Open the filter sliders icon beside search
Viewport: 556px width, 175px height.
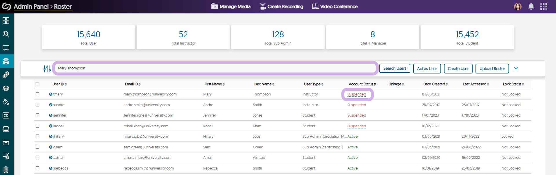click(47, 69)
